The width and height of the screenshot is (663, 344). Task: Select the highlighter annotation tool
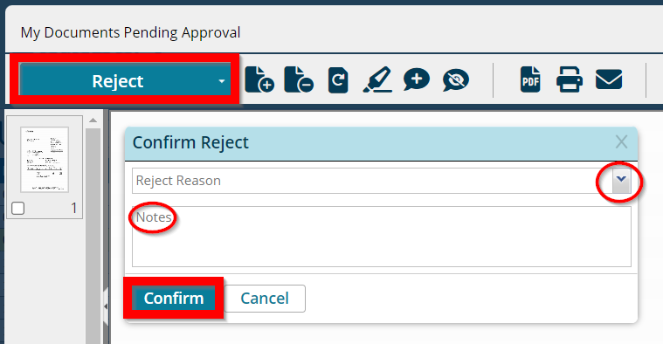coord(377,79)
